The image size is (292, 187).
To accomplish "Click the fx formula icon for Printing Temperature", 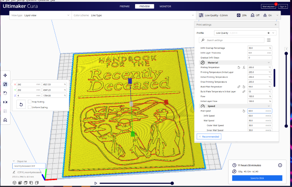I will [244, 67].
